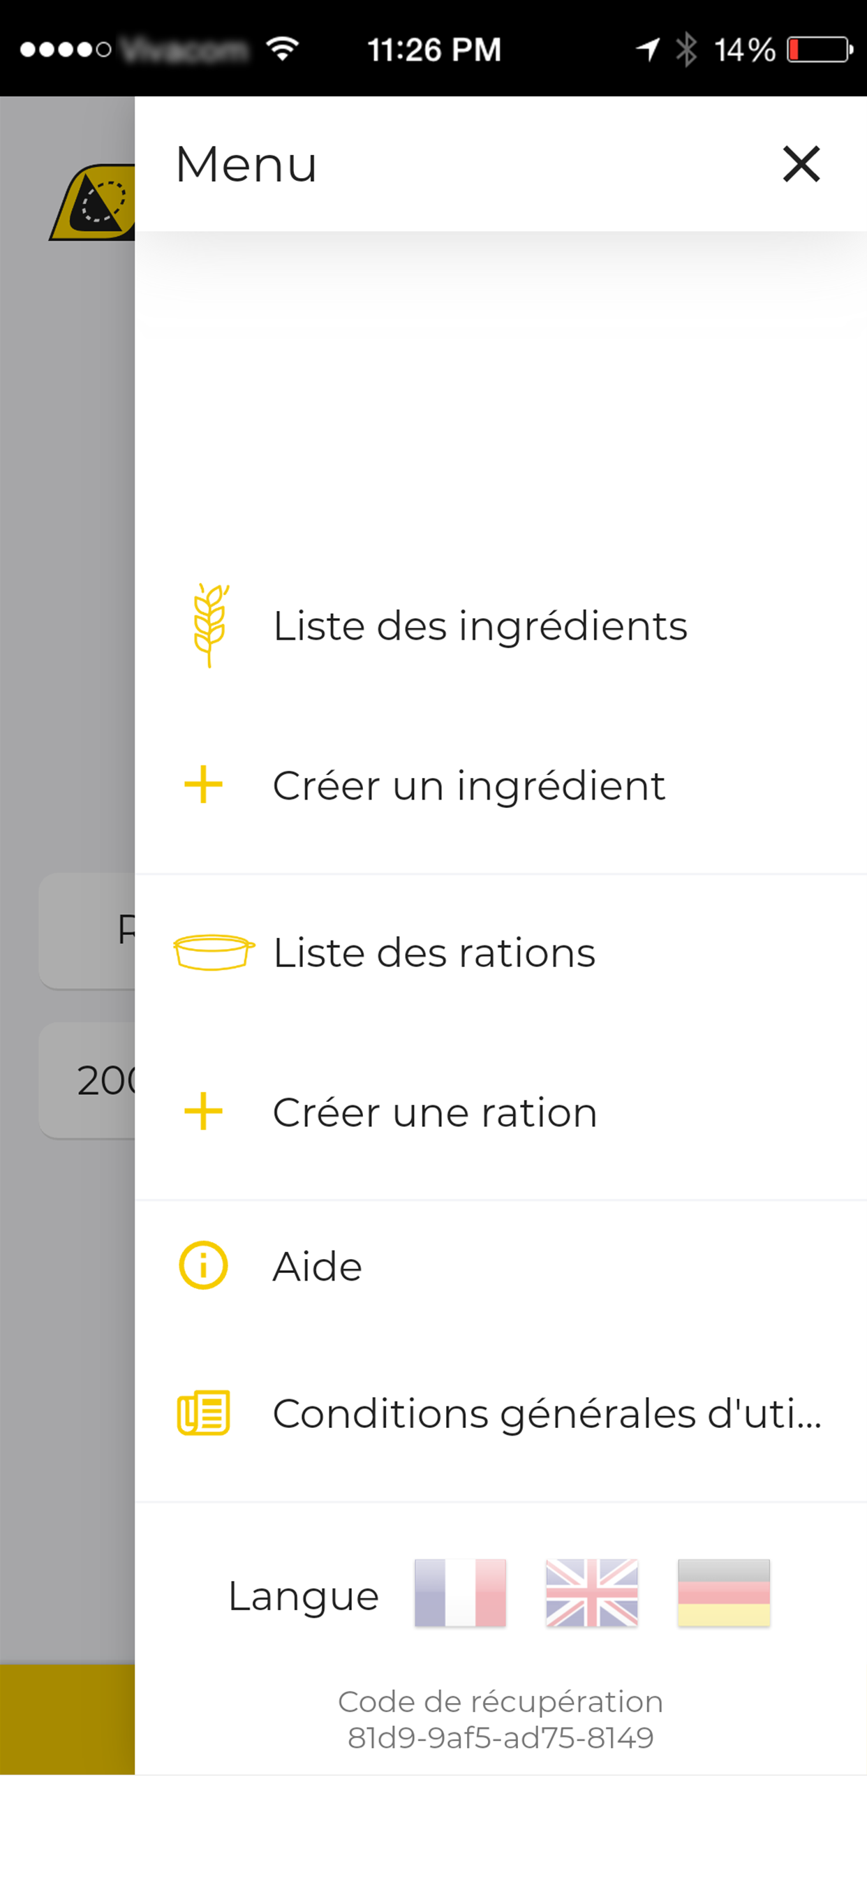Open Liste des rations
Viewport: 867px width, 1877px height.
pos(433,952)
